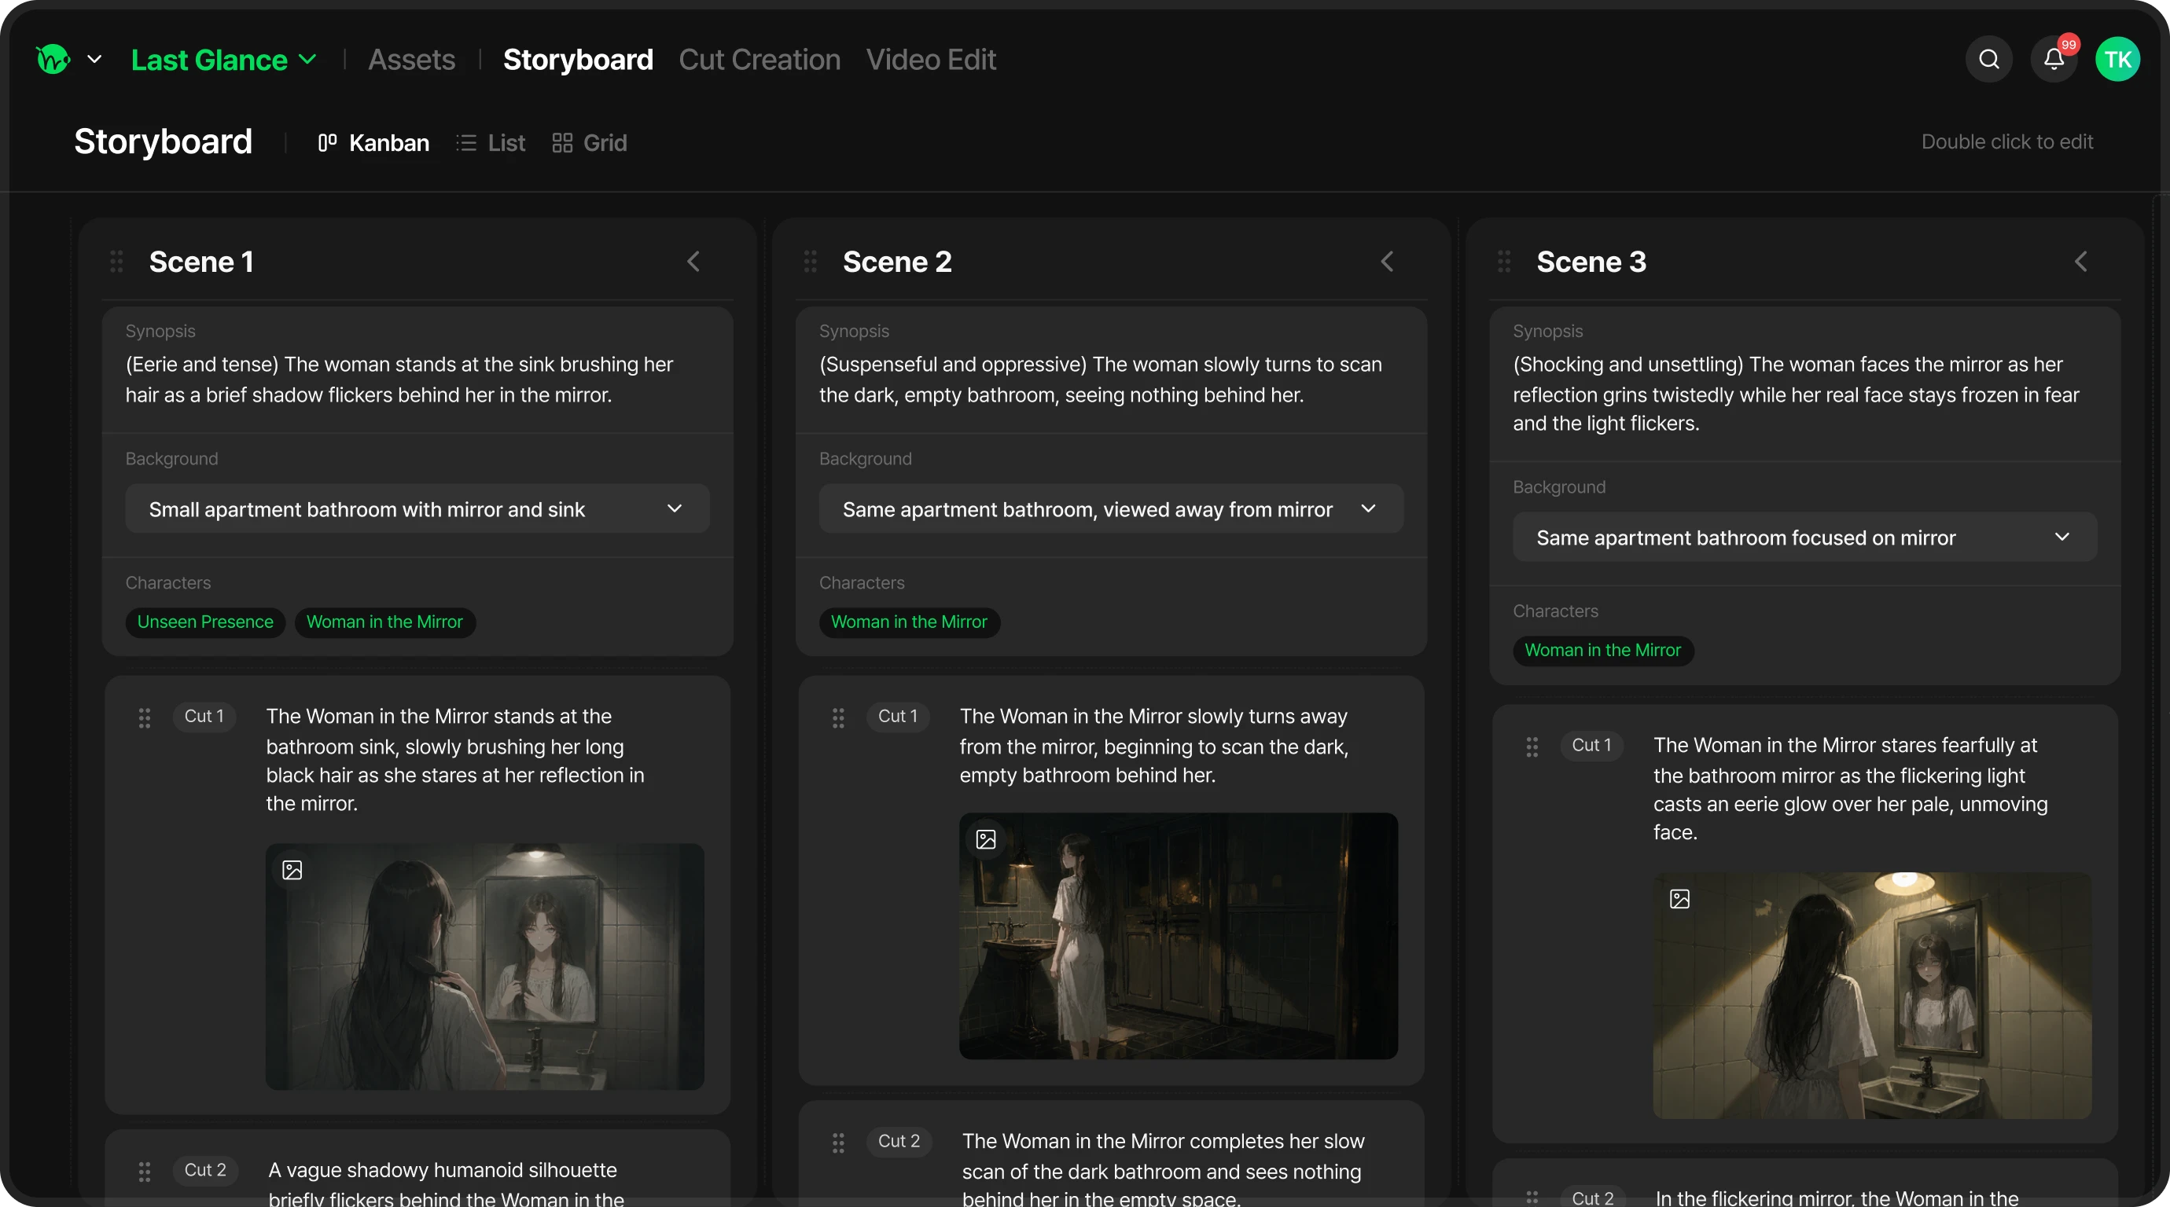Click the Scene 3 title
This screenshot has width=2170, height=1207.
click(x=1591, y=261)
